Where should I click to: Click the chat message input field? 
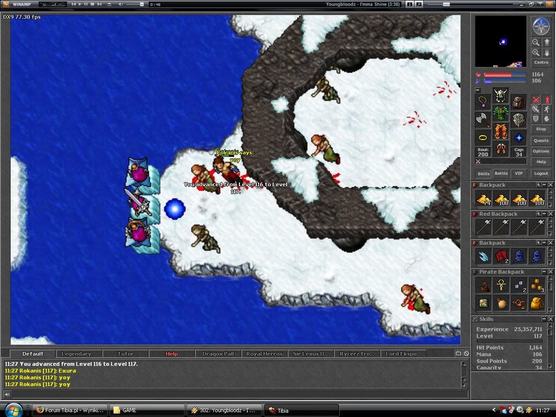[x=239, y=394]
